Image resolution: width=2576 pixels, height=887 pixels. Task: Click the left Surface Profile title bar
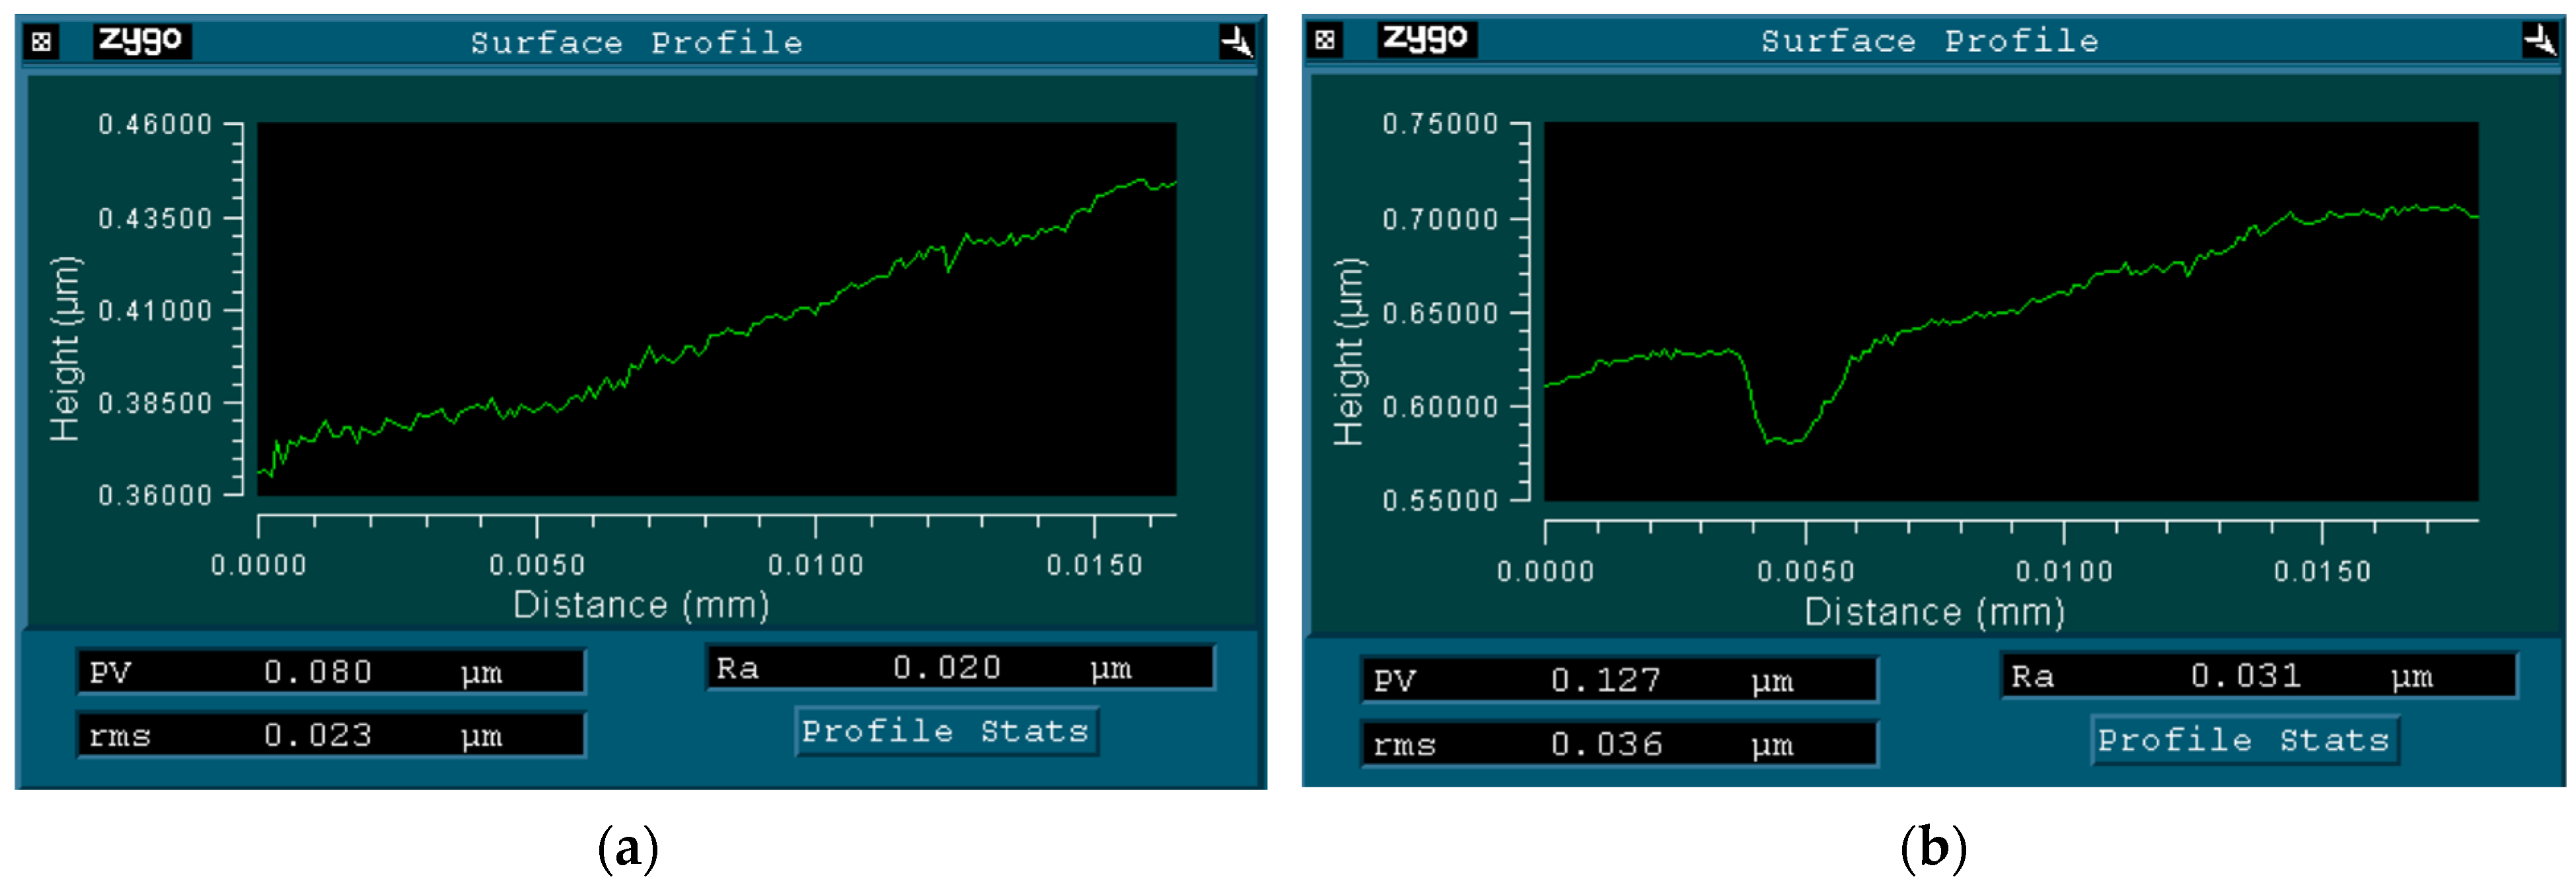[636, 42]
